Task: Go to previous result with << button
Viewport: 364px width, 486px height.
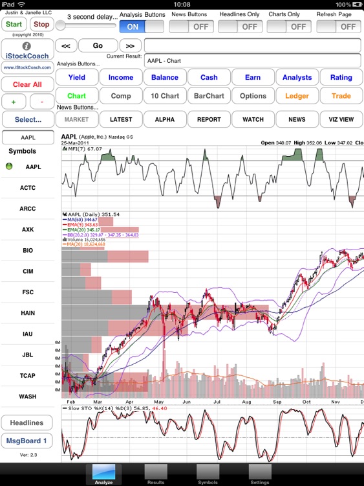Action: [x=65, y=46]
